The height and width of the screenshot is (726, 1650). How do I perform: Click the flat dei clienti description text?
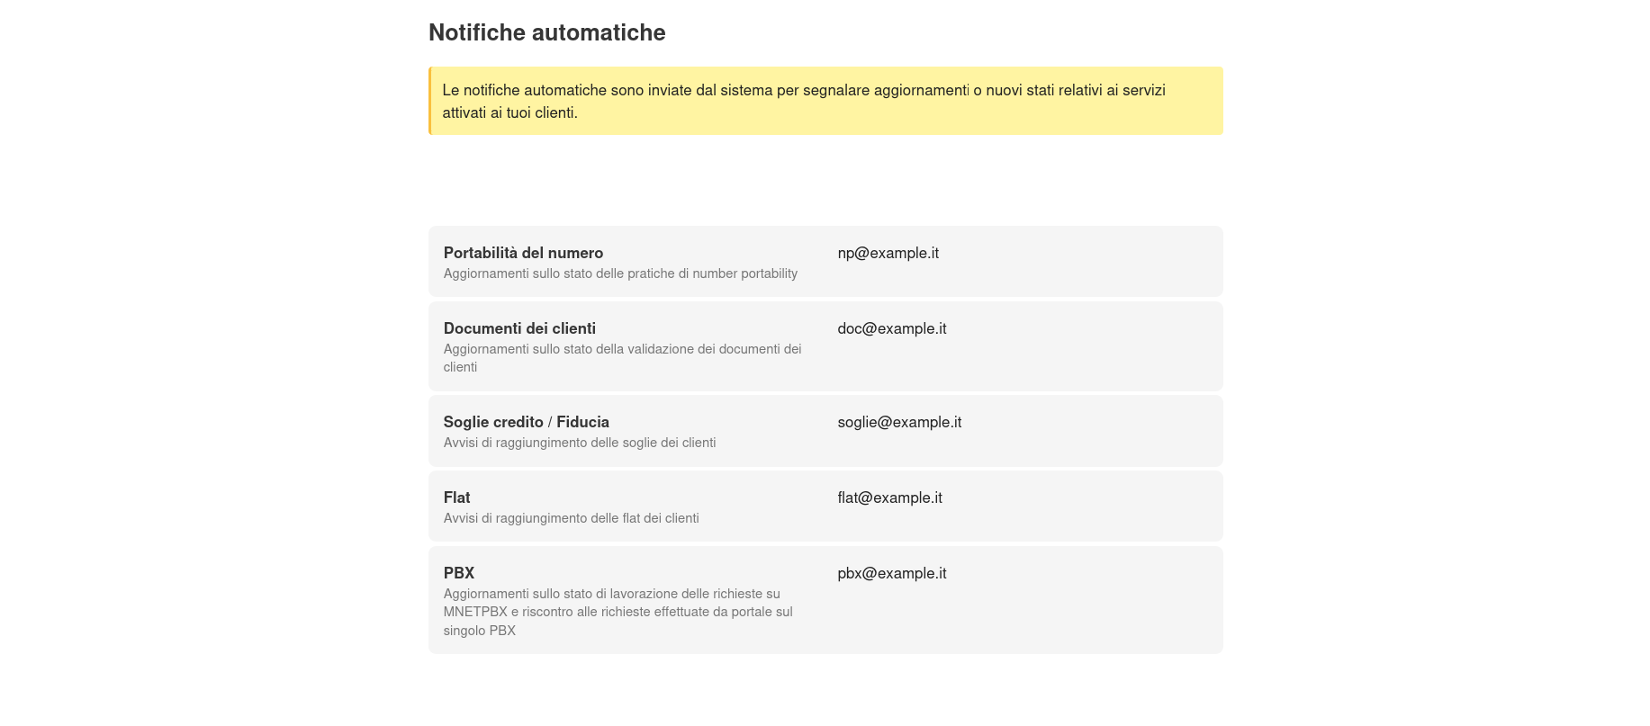coord(571,518)
